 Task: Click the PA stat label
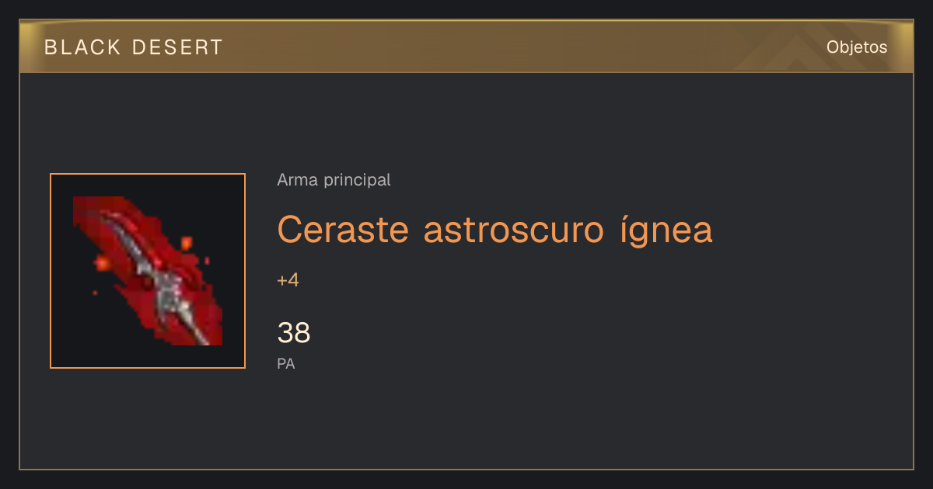pos(286,363)
